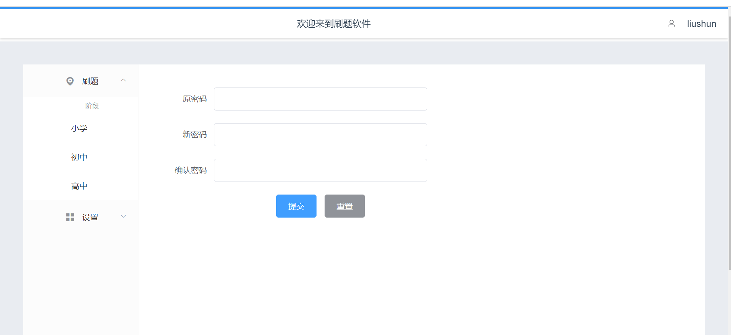The width and height of the screenshot is (731, 335).
Task: Submit the form with 提交 button
Action: [x=296, y=206]
